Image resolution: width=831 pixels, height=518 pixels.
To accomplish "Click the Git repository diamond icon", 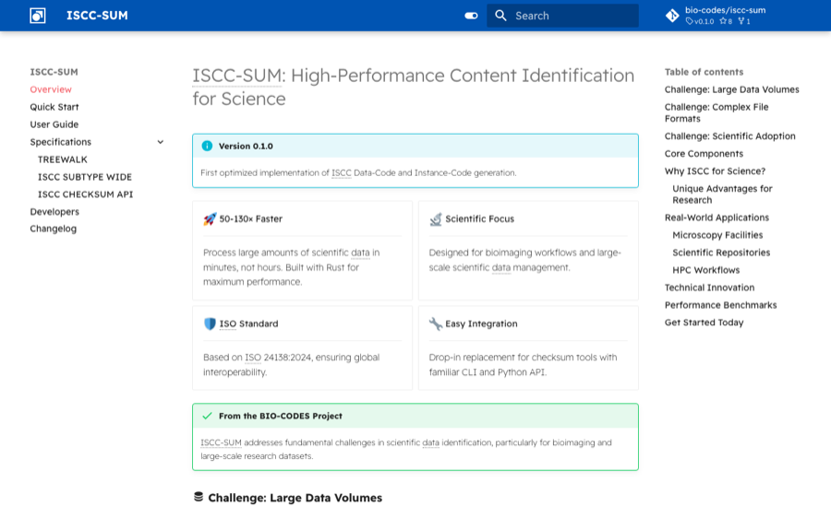I will coord(672,16).
